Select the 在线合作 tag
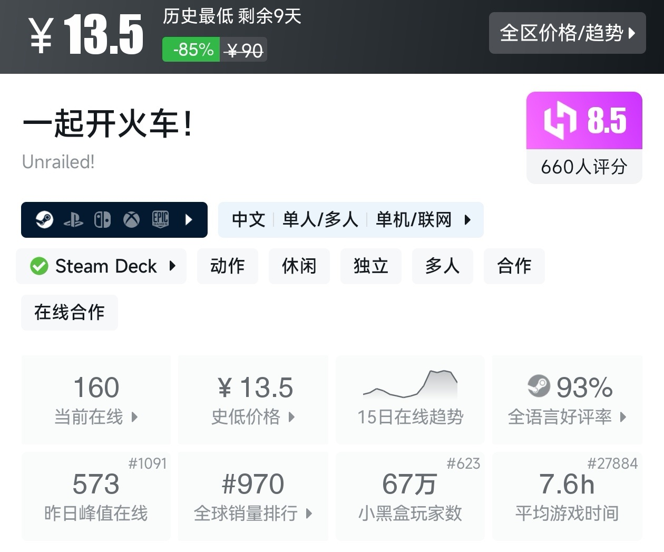This screenshot has height=552, width=664. click(x=69, y=313)
